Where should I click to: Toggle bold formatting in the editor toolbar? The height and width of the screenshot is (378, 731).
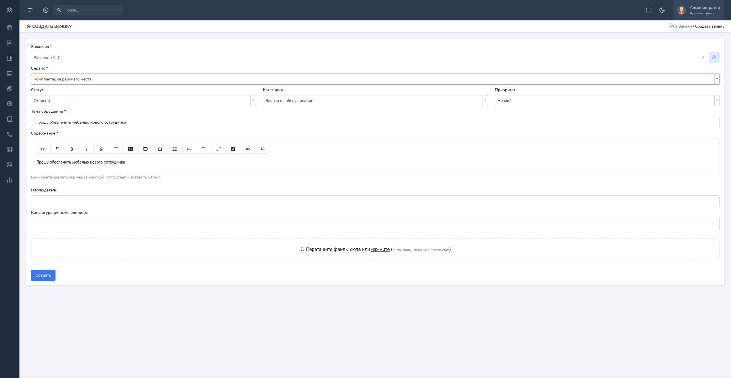tap(72, 149)
